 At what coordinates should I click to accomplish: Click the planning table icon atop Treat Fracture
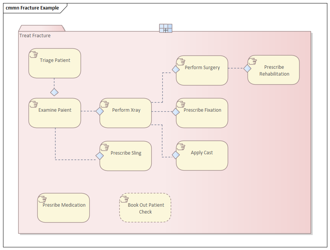point(165,28)
